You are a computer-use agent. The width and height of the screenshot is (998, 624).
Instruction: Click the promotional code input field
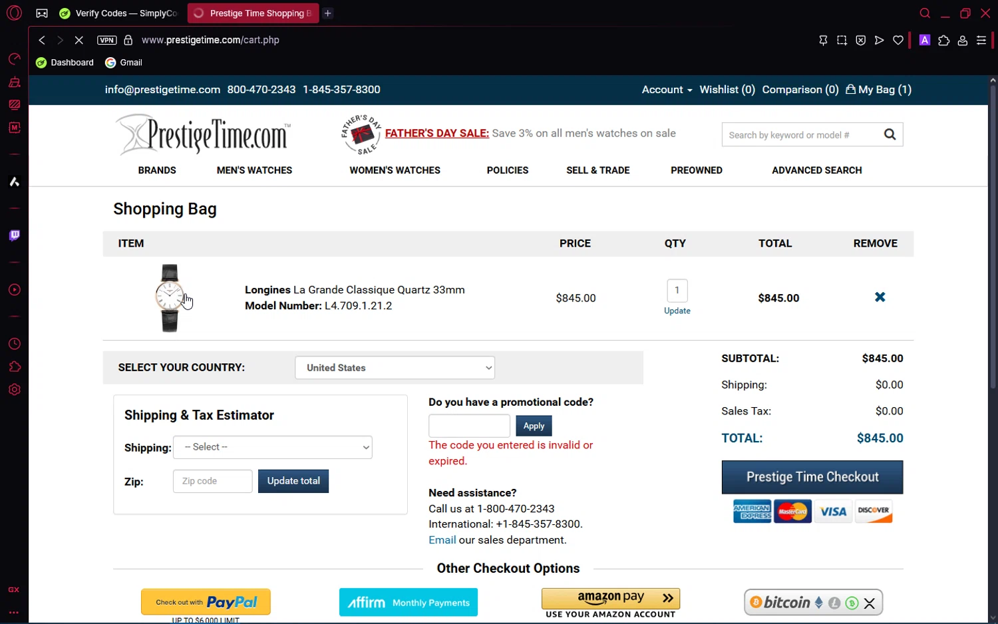coord(469,426)
